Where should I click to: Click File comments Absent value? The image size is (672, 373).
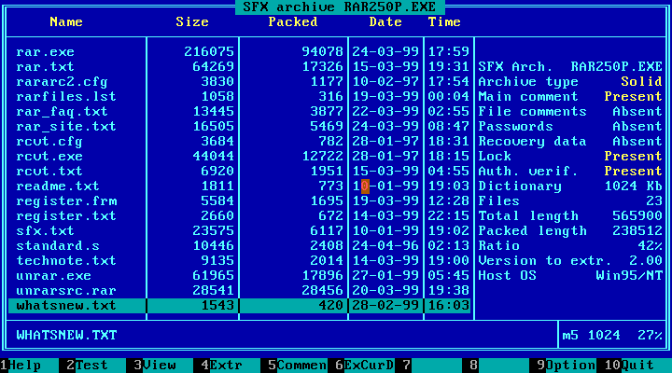(637, 112)
